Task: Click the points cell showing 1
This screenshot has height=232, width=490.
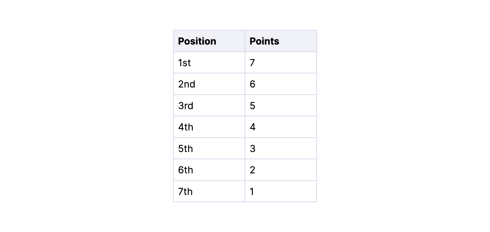Action: [281, 191]
